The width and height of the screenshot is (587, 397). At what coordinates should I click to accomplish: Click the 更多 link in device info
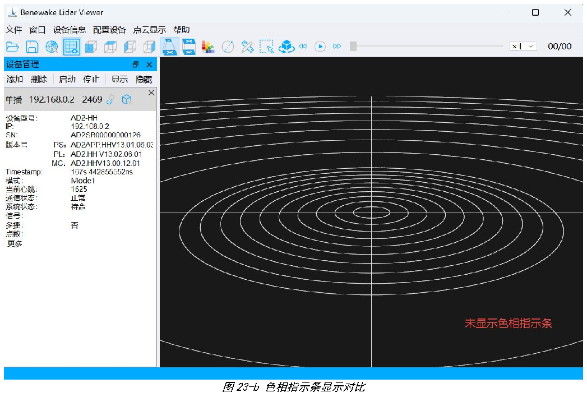tap(15, 244)
